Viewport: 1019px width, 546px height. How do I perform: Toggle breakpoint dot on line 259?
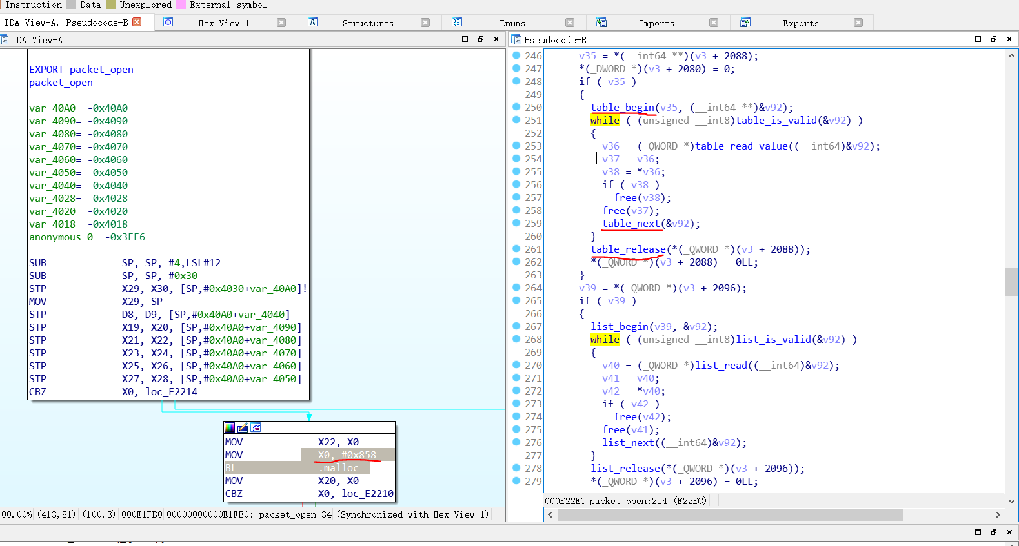point(516,223)
